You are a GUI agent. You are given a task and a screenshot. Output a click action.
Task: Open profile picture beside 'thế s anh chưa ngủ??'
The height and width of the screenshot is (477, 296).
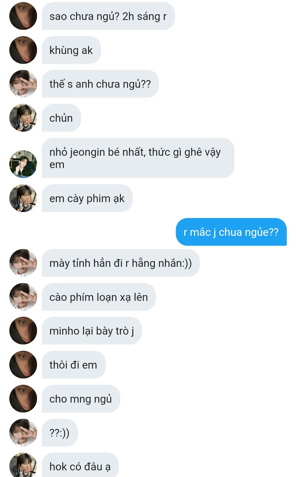tap(23, 84)
